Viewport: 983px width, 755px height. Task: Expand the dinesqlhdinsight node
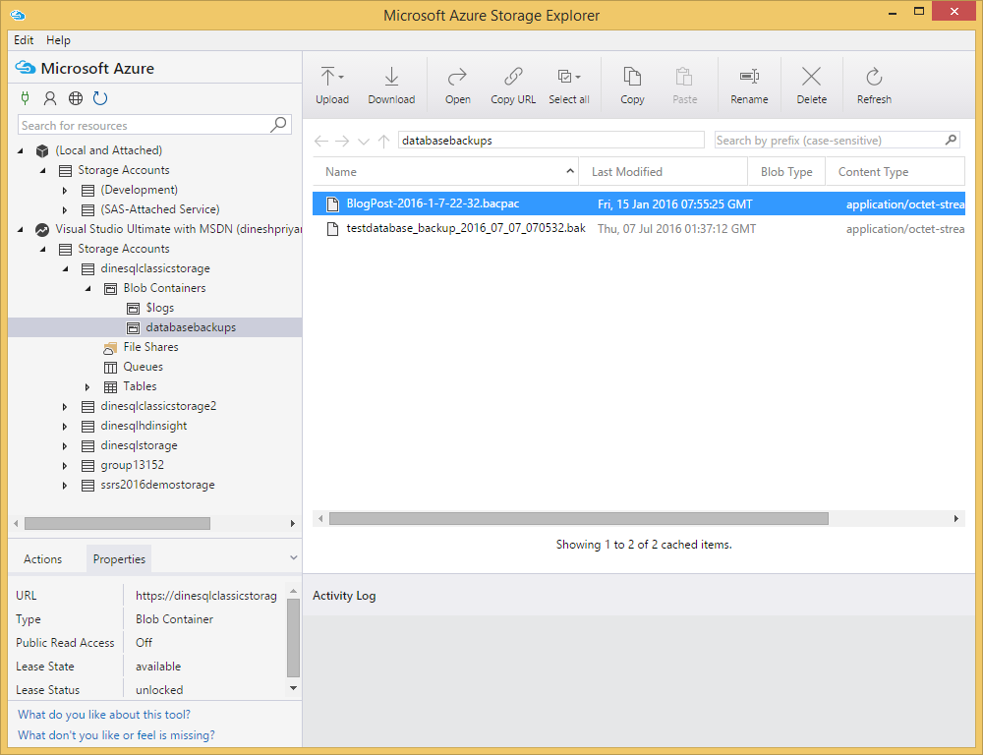pyautogui.click(x=65, y=427)
